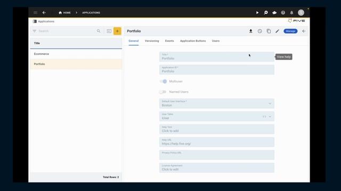Toggle the Multiuser switch
Image resolution: width=341 pixels, height=191 pixels.
point(163,81)
